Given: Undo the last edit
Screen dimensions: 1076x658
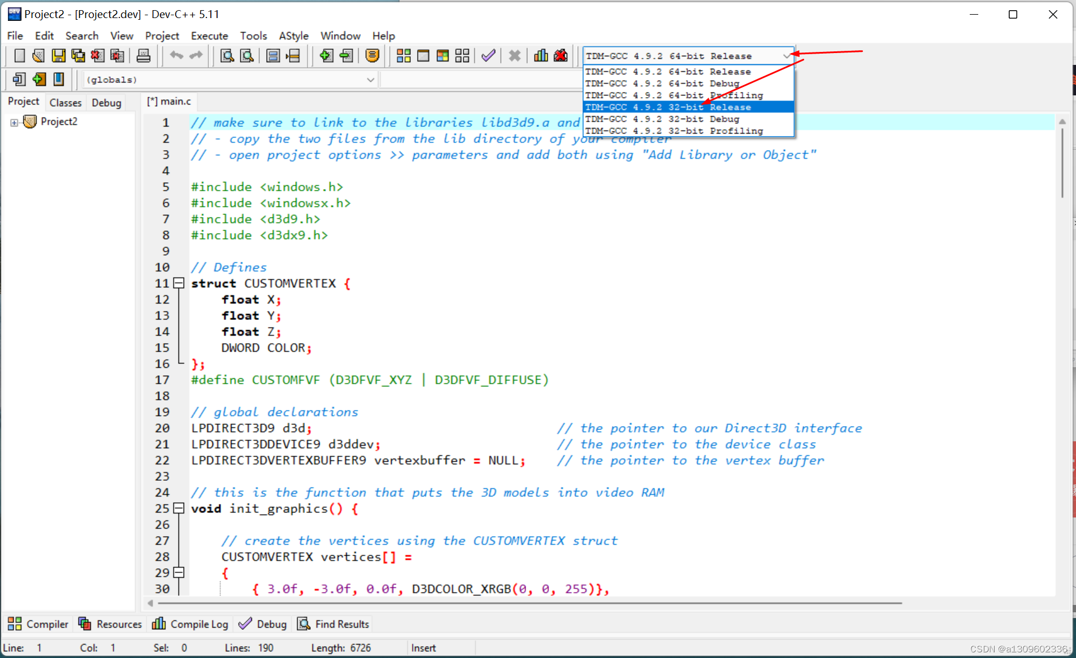Looking at the screenshot, I should [x=176, y=55].
